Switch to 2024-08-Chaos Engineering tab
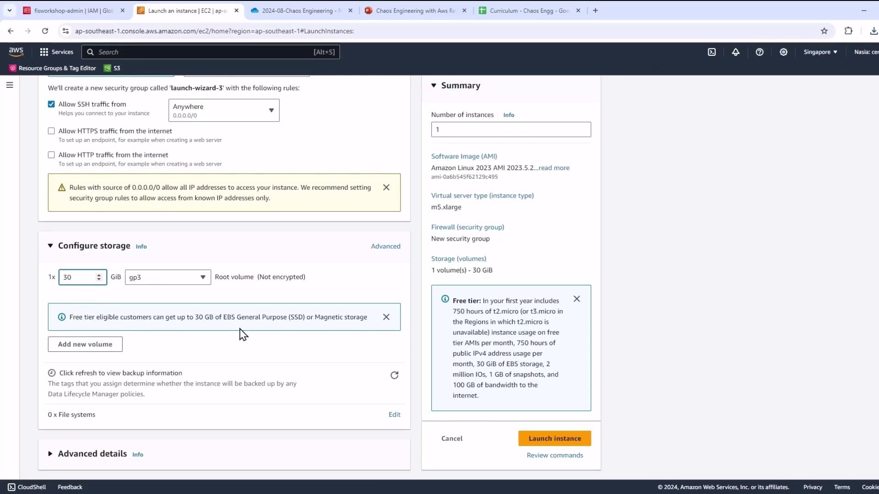 302,11
